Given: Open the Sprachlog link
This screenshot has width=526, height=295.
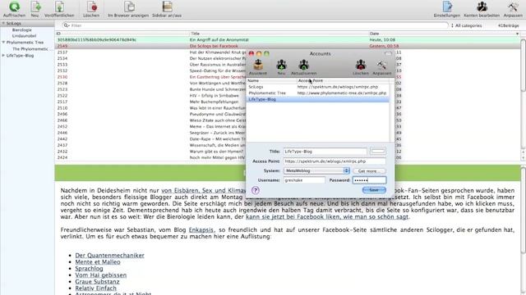Looking at the screenshot, I should click(89, 269).
